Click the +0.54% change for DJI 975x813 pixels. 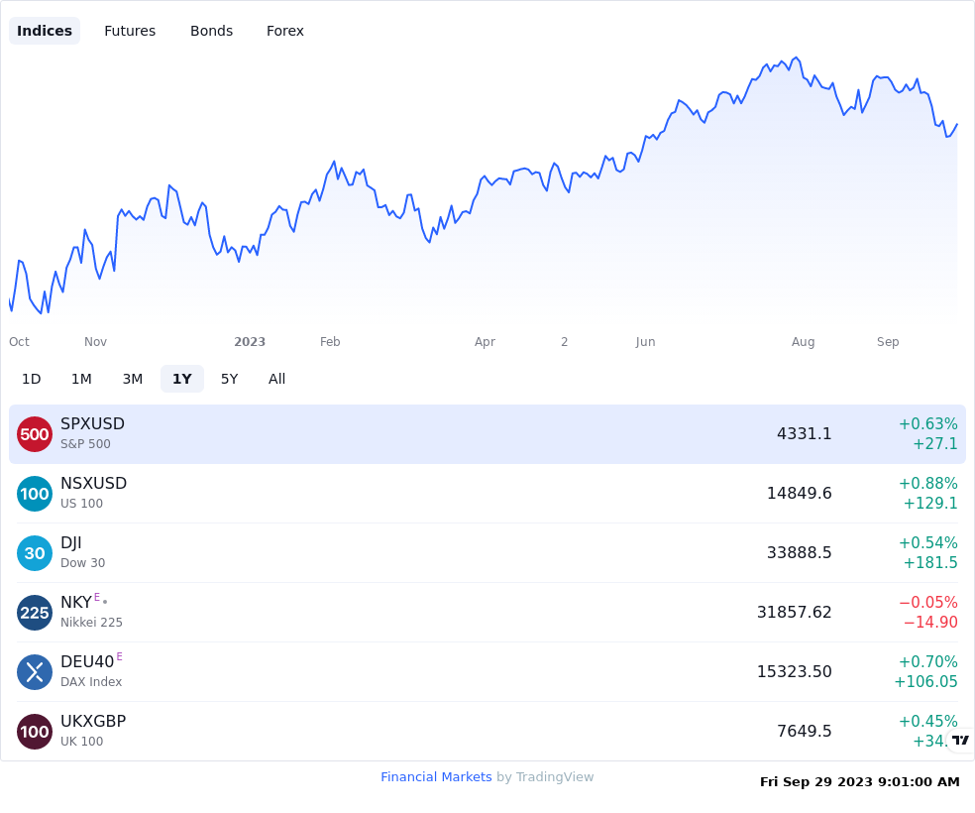(x=928, y=543)
